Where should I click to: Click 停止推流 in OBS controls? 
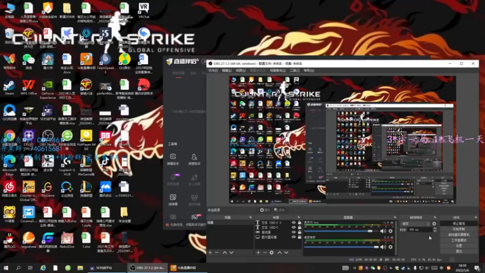coord(458,223)
